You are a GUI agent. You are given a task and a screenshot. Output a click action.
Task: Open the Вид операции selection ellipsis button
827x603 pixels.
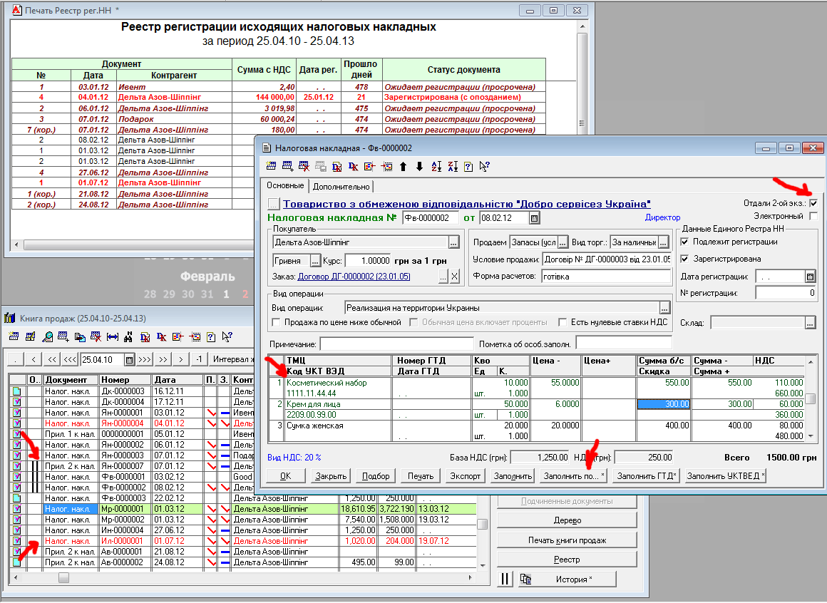664,308
